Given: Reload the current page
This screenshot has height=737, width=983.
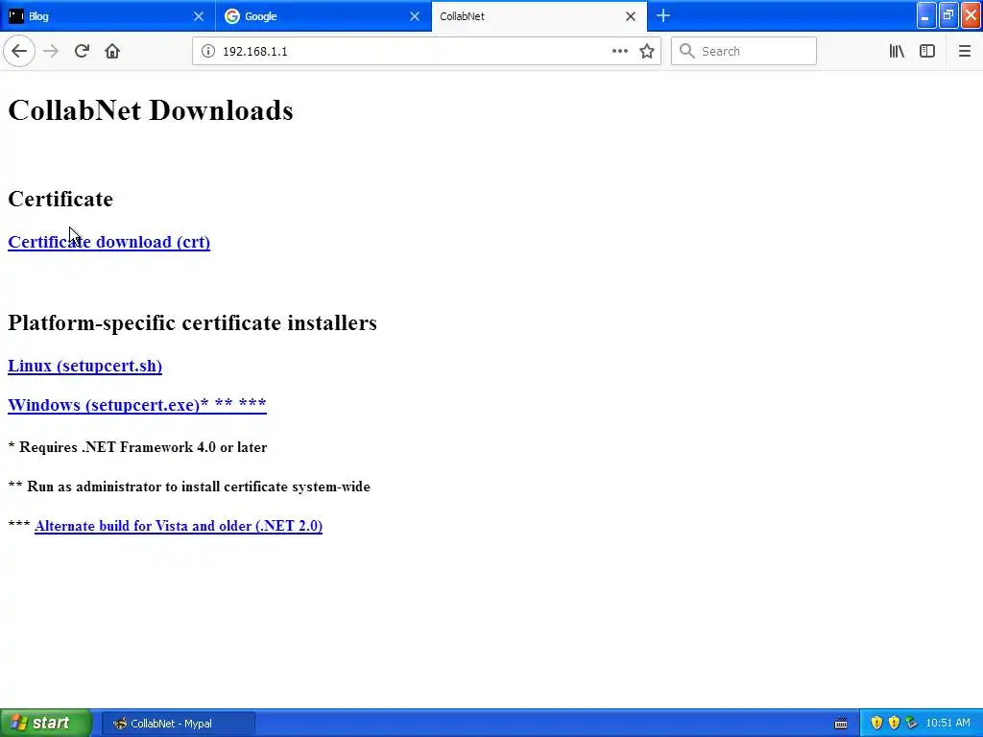Looking at the screenshot, I should click(82, 52).
